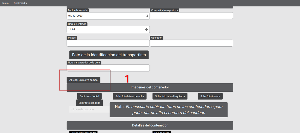The height and width of the screenshot is (133, 300).
Task: Click into the Placas input field
Action: [108, 43]
